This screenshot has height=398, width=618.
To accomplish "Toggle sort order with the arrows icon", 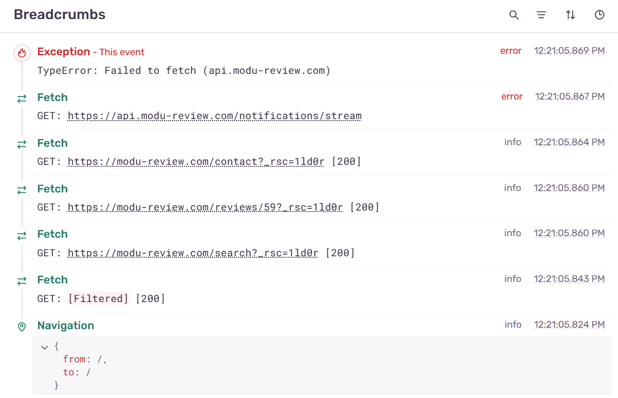I will pos(570,15).
